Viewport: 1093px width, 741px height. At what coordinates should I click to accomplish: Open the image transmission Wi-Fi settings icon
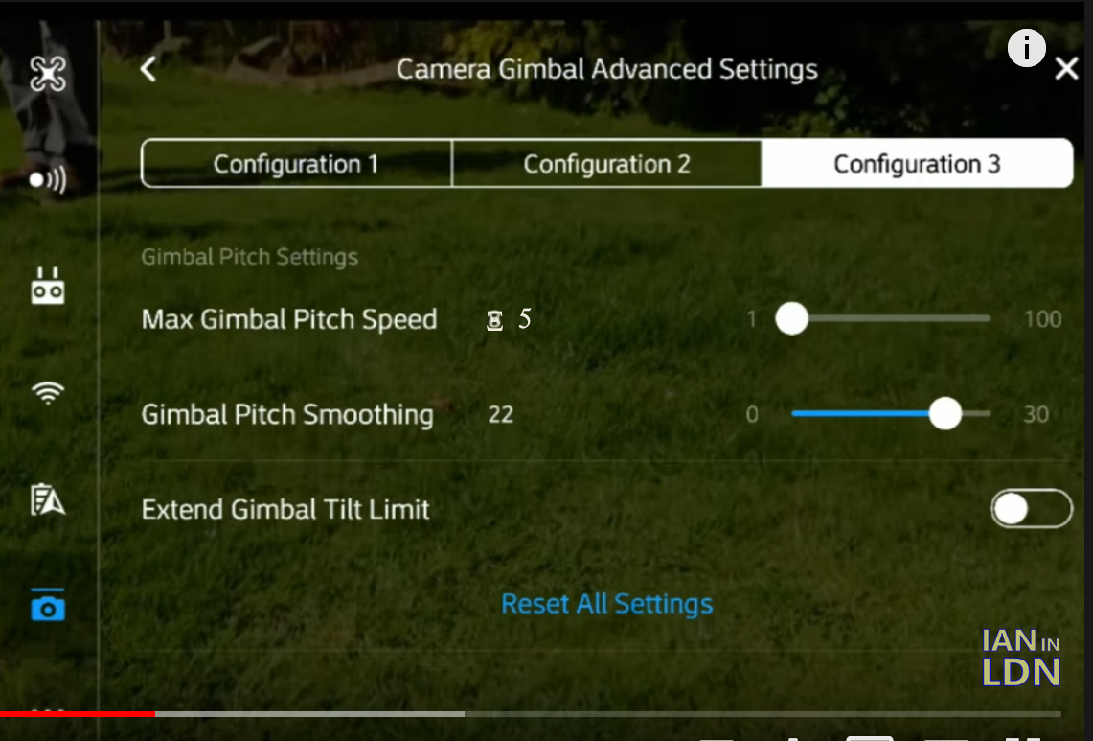[x=48, y=393]
